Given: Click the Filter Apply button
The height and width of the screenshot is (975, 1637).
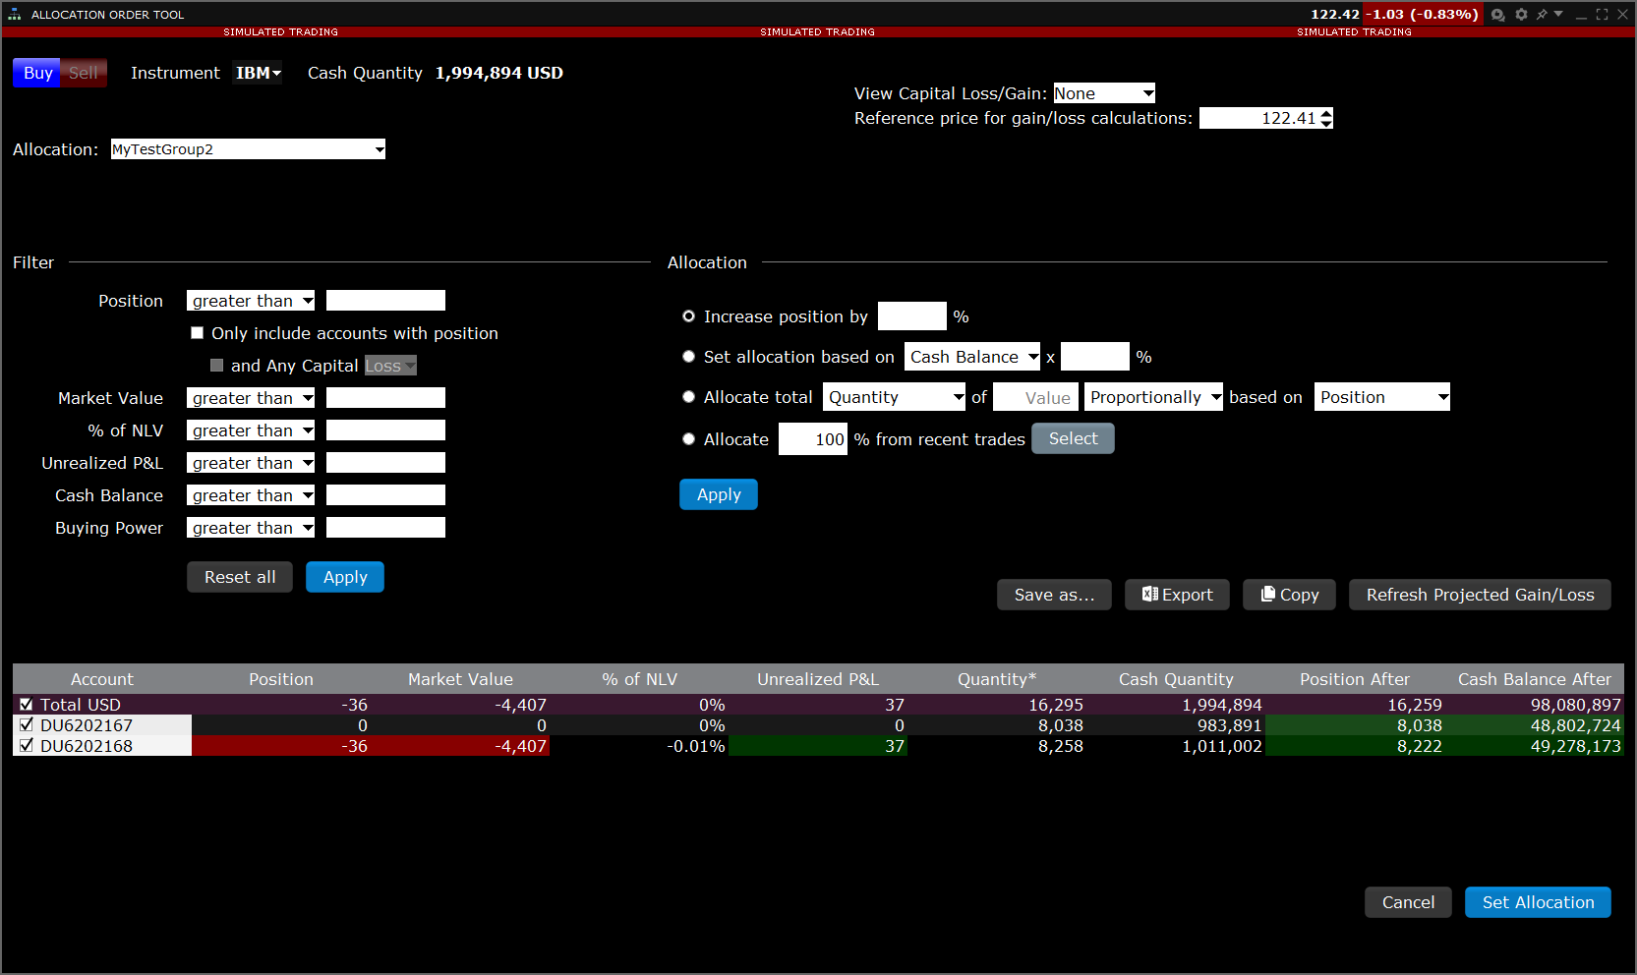Looking at the screenshot, I should coord(345,577).
